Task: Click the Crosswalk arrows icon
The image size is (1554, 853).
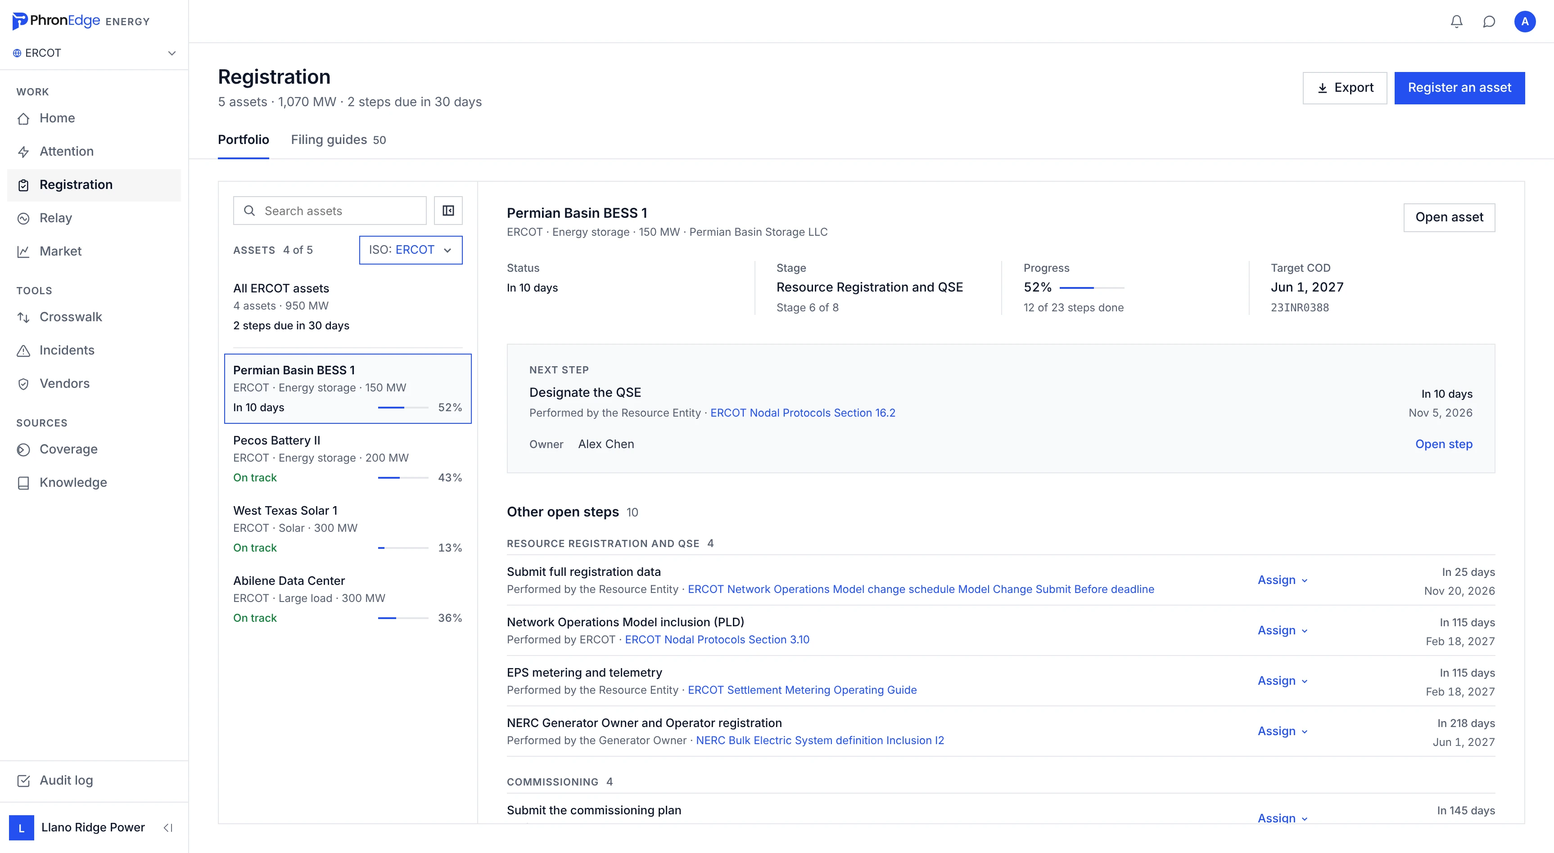Action: point(23,317)
